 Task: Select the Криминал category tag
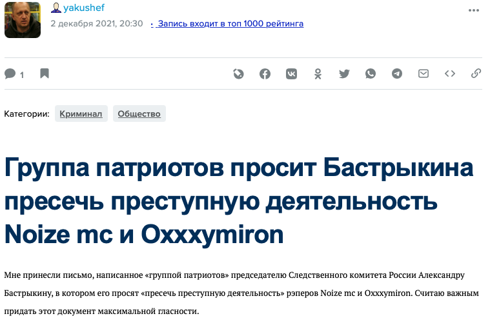click(x=81, y=114)
